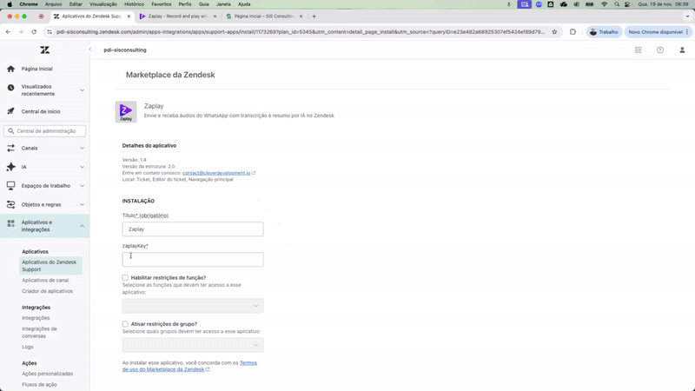Click the Aplicativos e integrações icon
The image size is (695, 391).
point(10,223)
